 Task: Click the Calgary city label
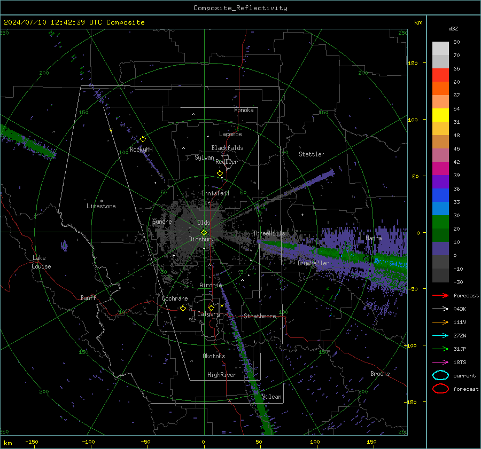208,314
